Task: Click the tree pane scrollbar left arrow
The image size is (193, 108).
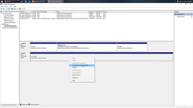Action: pyautogui.click(x=1, y=105)
